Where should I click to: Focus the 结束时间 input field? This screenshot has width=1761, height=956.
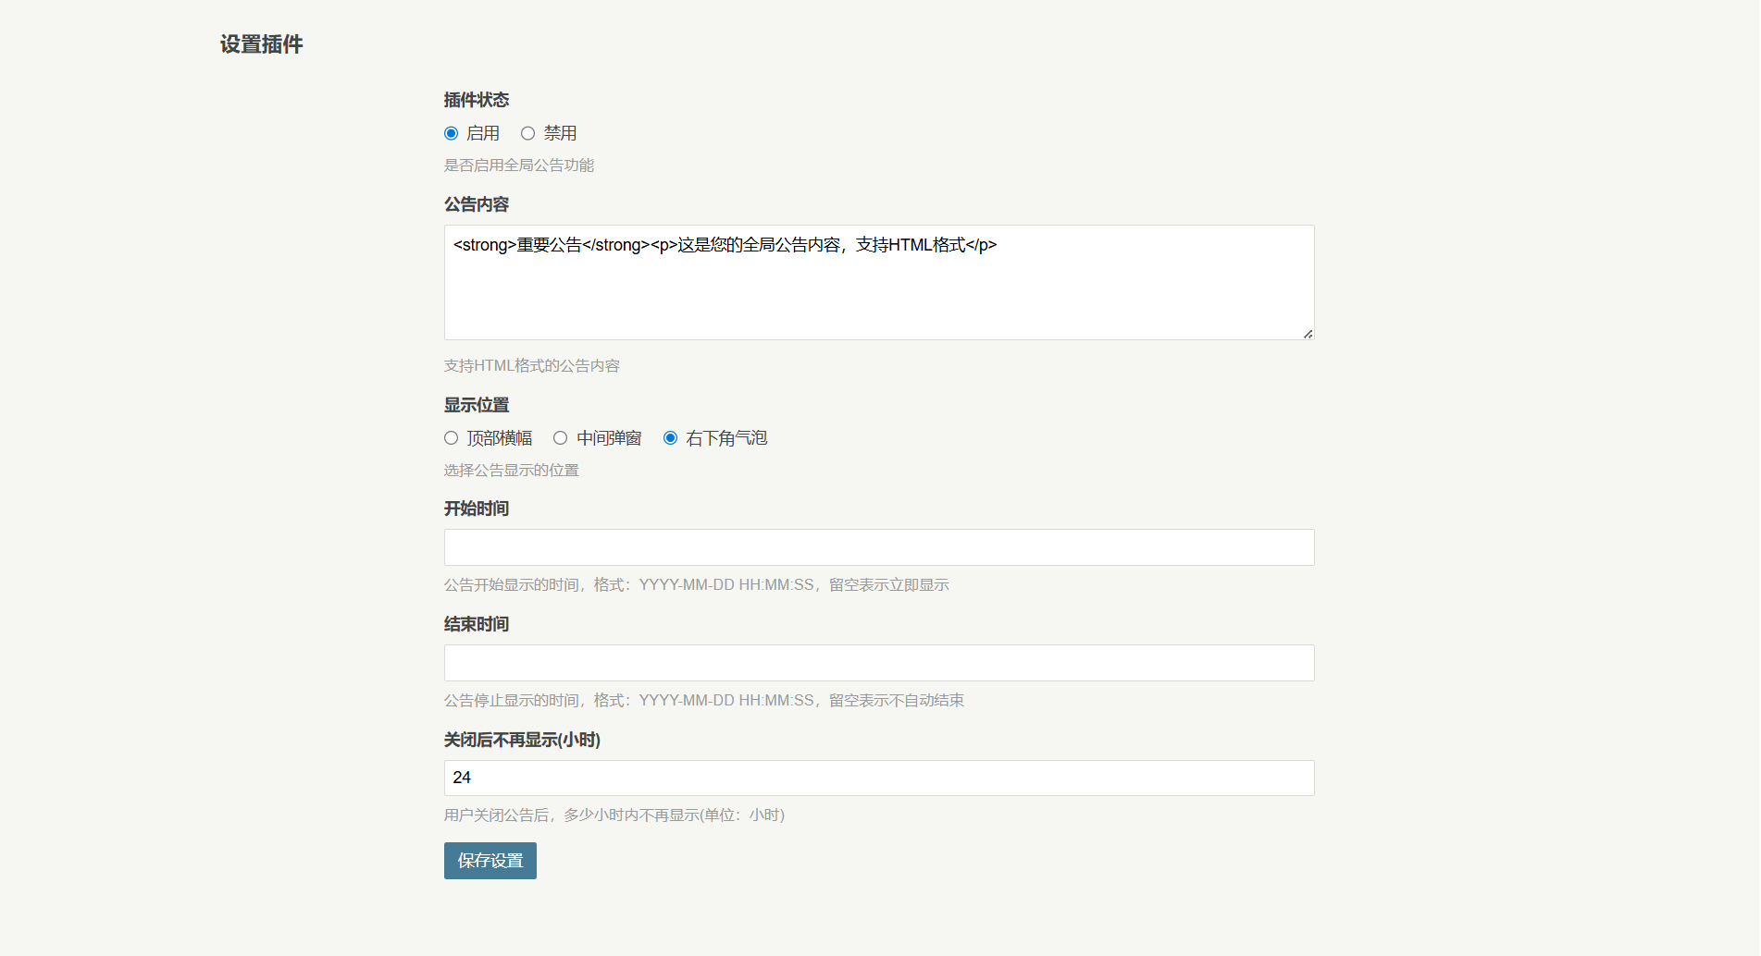[879, 663]
